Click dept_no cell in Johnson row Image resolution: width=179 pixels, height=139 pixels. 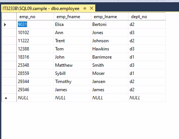[147, 41]
